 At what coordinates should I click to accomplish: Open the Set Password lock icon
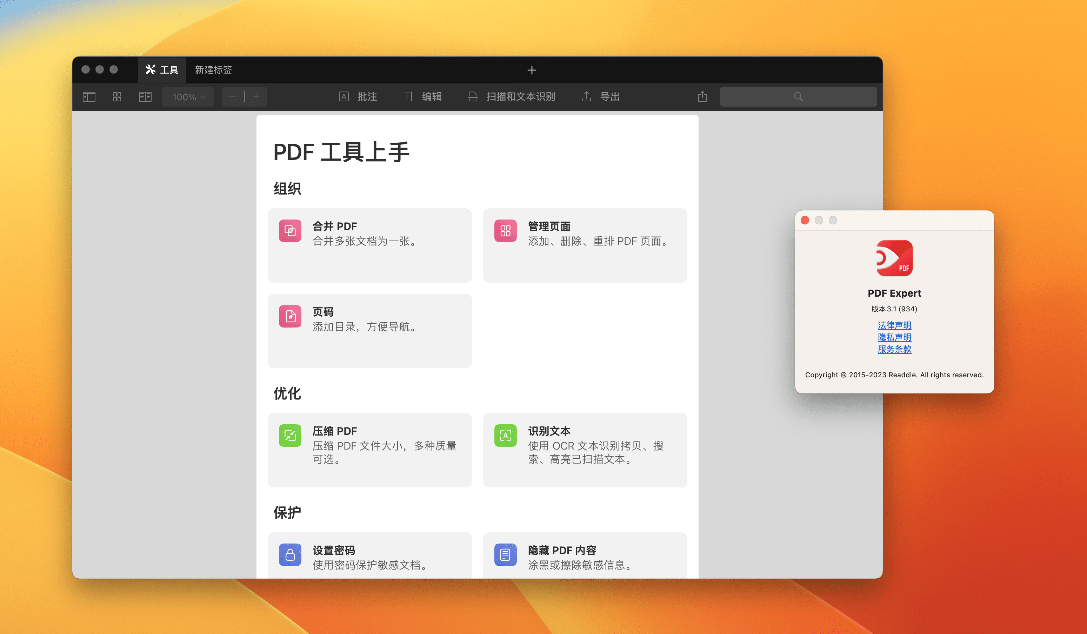click(290, 554)
